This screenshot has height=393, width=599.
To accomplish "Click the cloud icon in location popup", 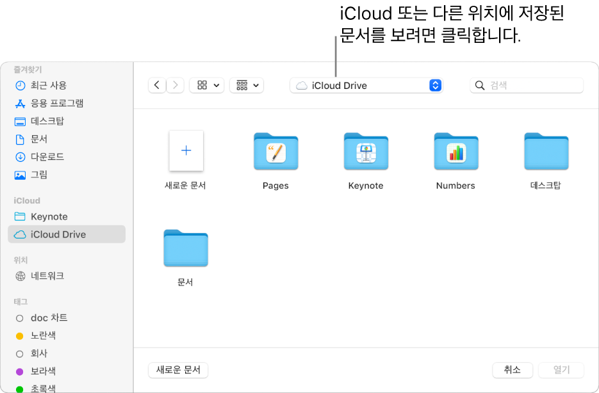I will click(x=301, y=86).
